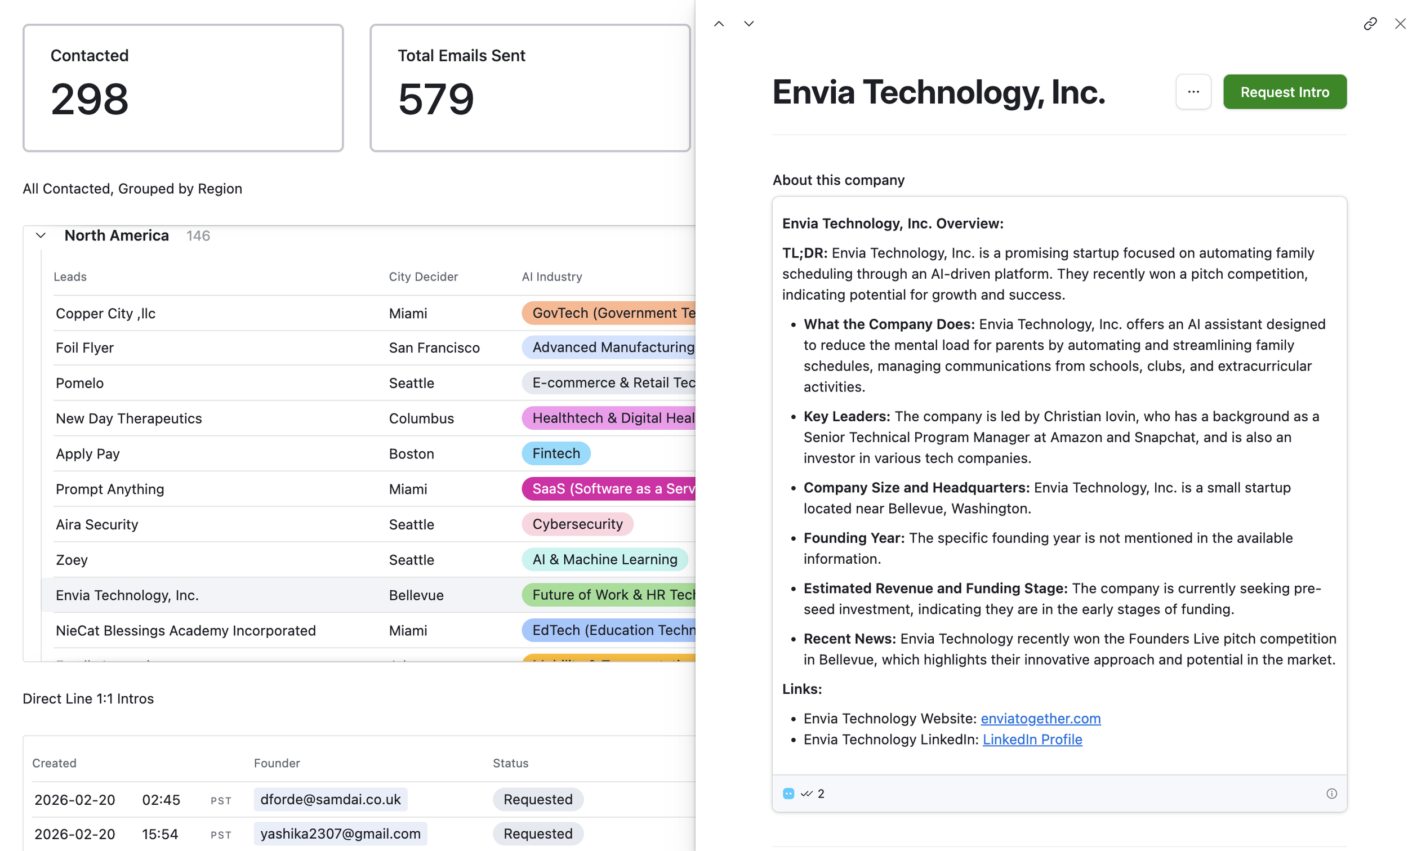Image resolution: width=1408 pixels, height=851 pixels.
Task: Click the Request Intro button
Action: 1285,91
